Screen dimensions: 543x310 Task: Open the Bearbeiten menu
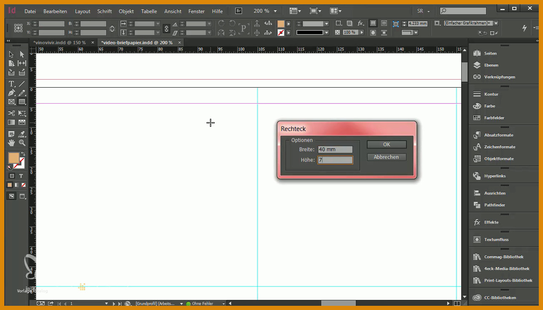click(55, 11)
